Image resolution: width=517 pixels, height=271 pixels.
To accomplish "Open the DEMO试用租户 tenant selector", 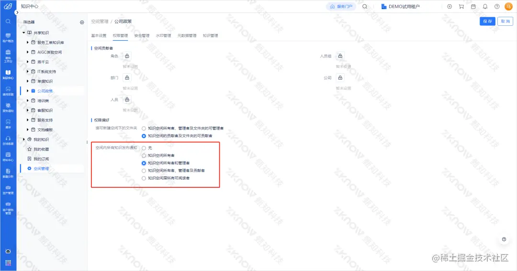I will [400, 6].
